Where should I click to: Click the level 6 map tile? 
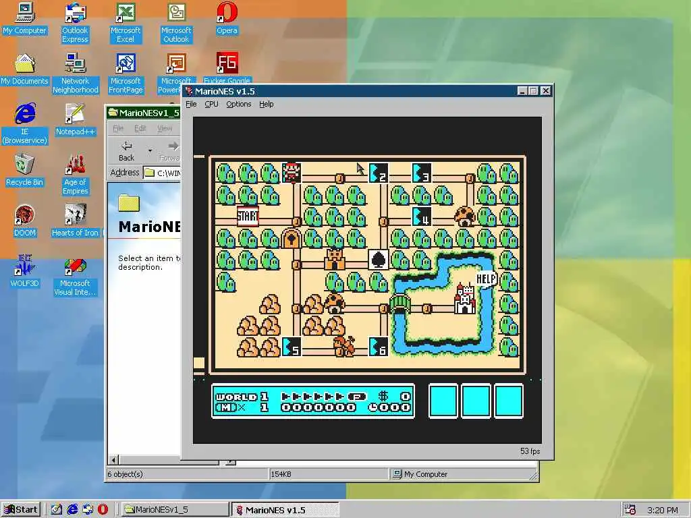(378, 347)
